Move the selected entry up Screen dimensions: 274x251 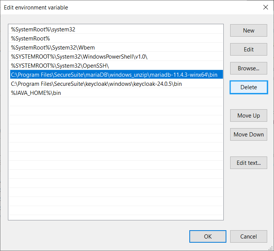(x=248, y=116)
